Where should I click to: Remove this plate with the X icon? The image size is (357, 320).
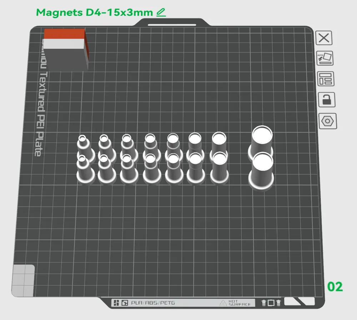(324, 38)
